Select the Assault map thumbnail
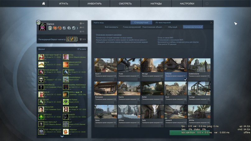This screenshot has width=251, height=141. click(x=176, y=112)
